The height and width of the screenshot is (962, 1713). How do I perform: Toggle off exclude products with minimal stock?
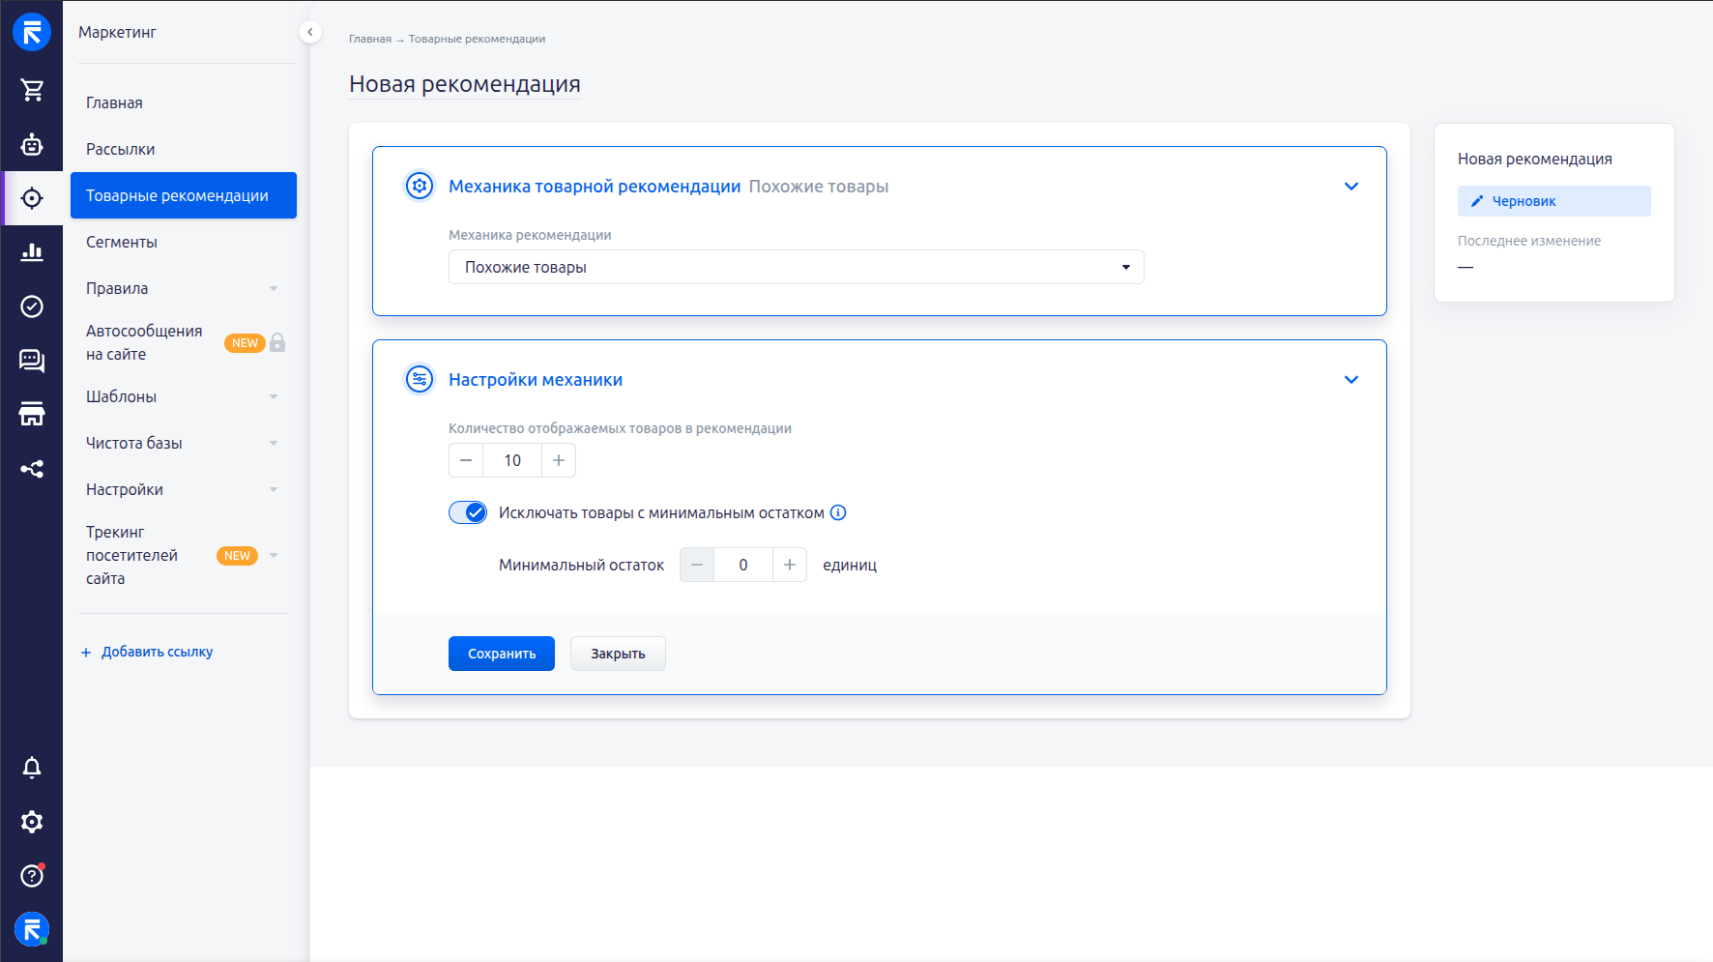click(468, 512)
